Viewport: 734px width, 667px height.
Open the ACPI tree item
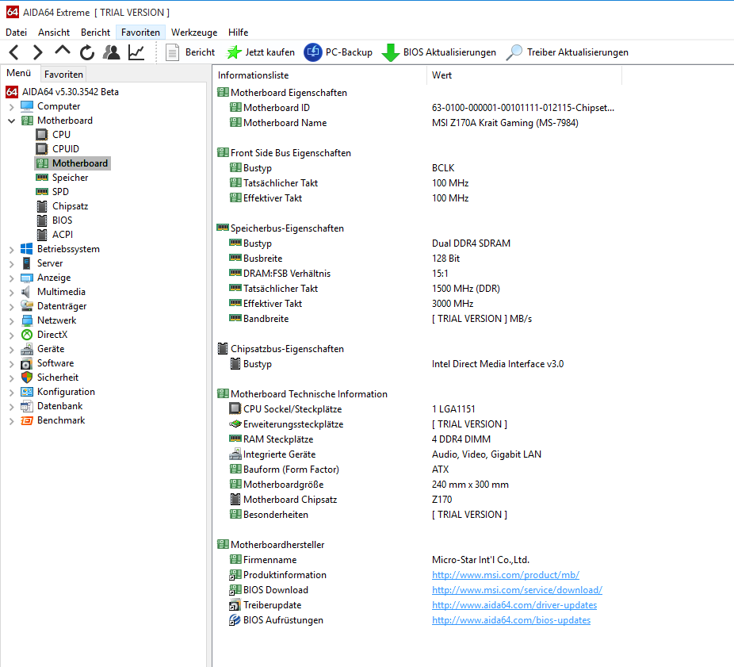point(63,235)
